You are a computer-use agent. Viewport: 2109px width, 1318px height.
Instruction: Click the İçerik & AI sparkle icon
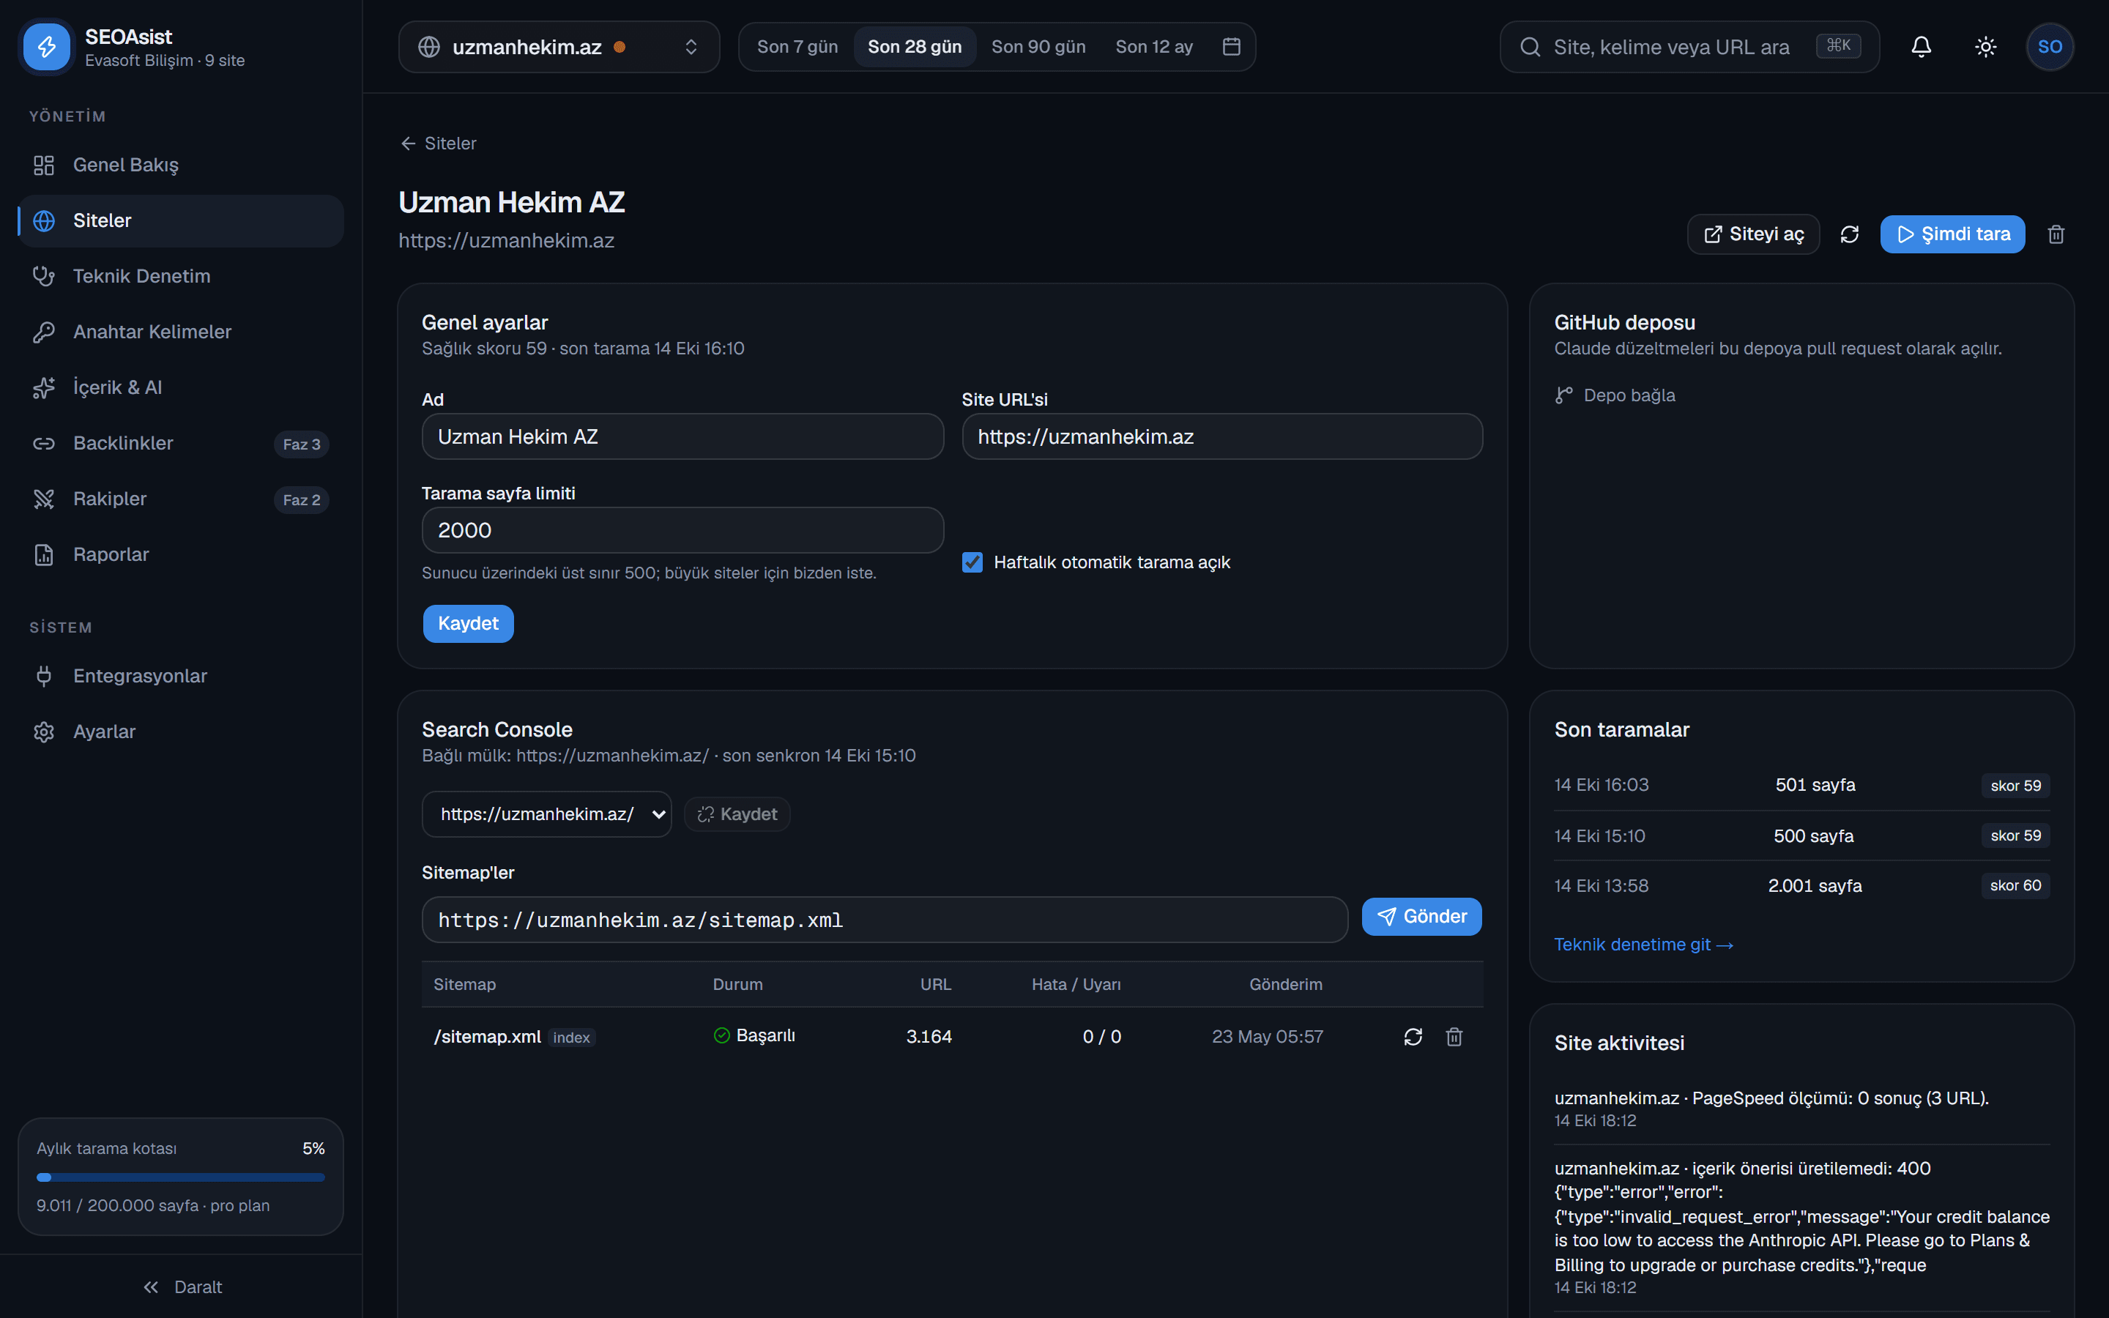pos(44,388)
